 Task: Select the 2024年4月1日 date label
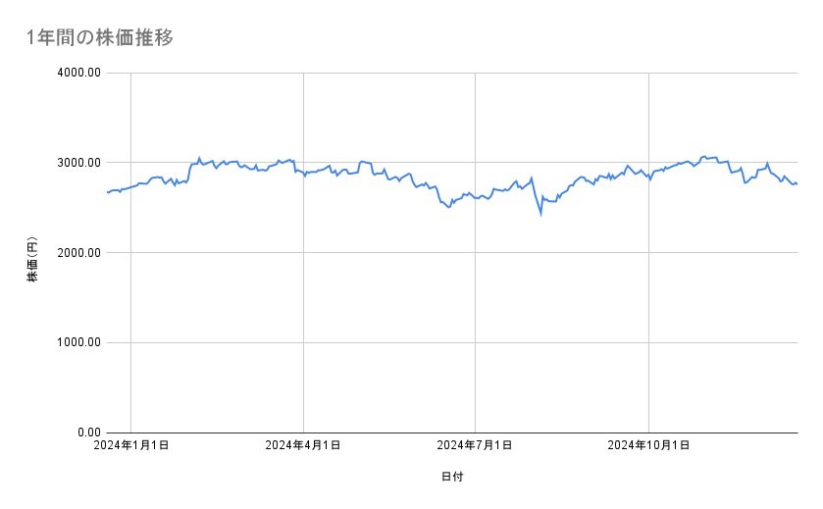point(303,445)
